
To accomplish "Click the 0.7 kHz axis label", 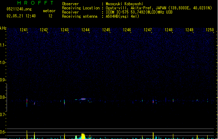I will click(x=3, y=115).
